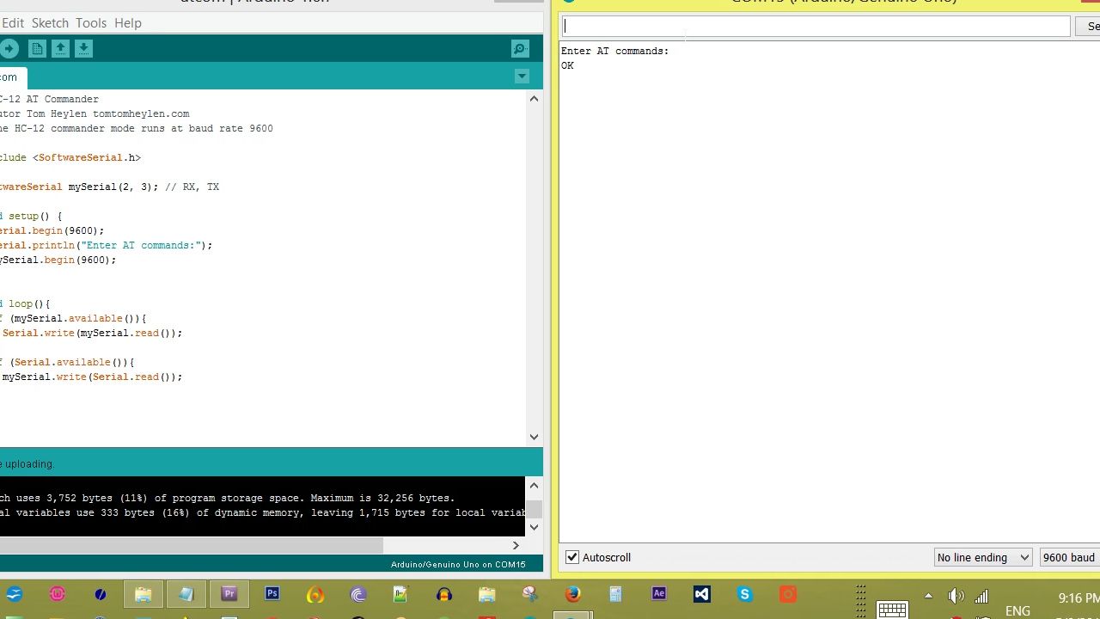Click the Send button in Serial Monitor
1100x619 pixels.
(x=1091, y=26)
